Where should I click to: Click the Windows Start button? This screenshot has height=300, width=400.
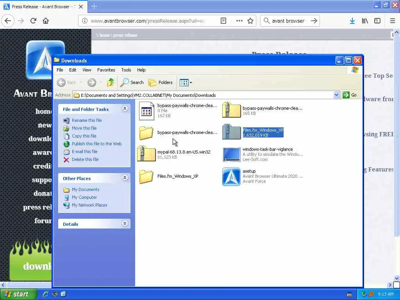click(x=18, y=294)
